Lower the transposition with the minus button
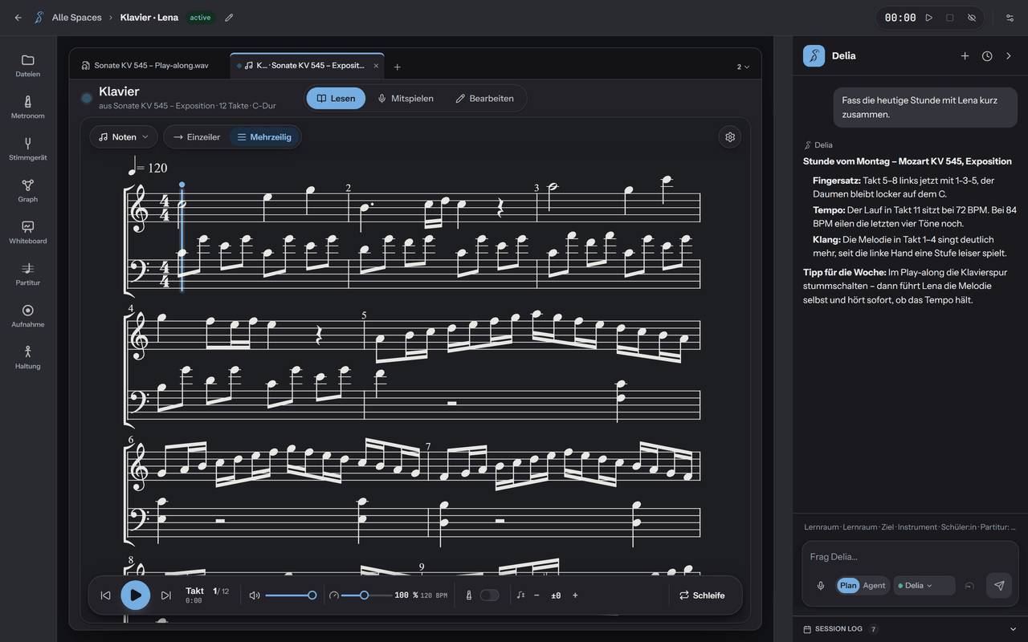 pos(536,595)
